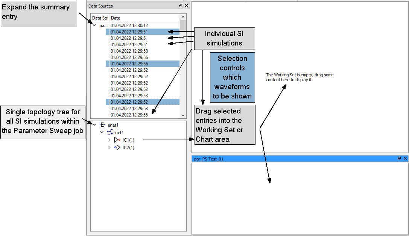Expand the IC1(1) tree node
Image resolution: width=409 pixels, height=236 pixels.
click(x=109, y=140)
